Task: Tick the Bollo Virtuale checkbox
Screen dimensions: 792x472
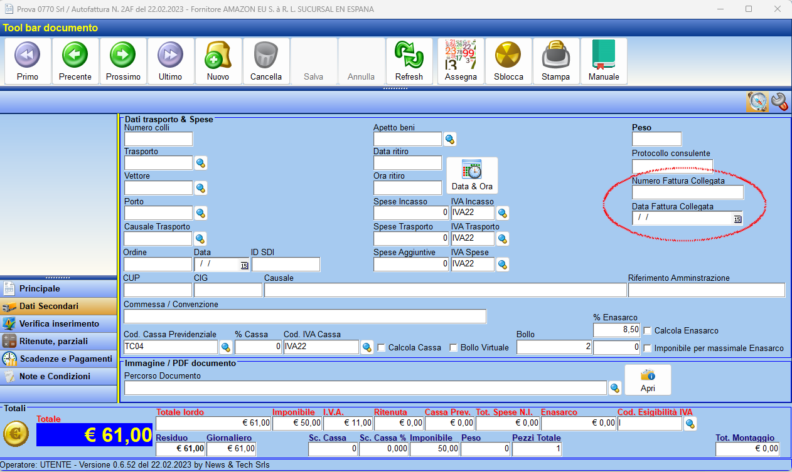Action: (454, 348)
